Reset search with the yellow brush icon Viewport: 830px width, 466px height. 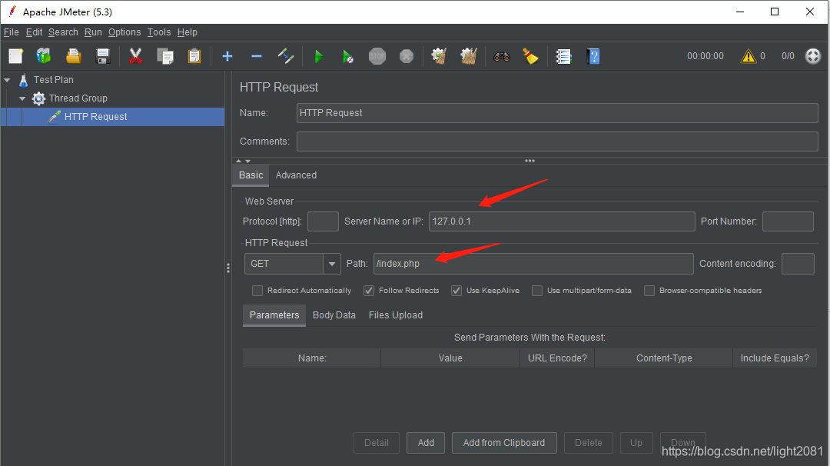click(x=530, y=56)
